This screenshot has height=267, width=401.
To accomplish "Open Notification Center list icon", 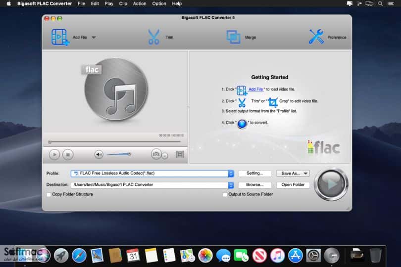I will point(391,3).
